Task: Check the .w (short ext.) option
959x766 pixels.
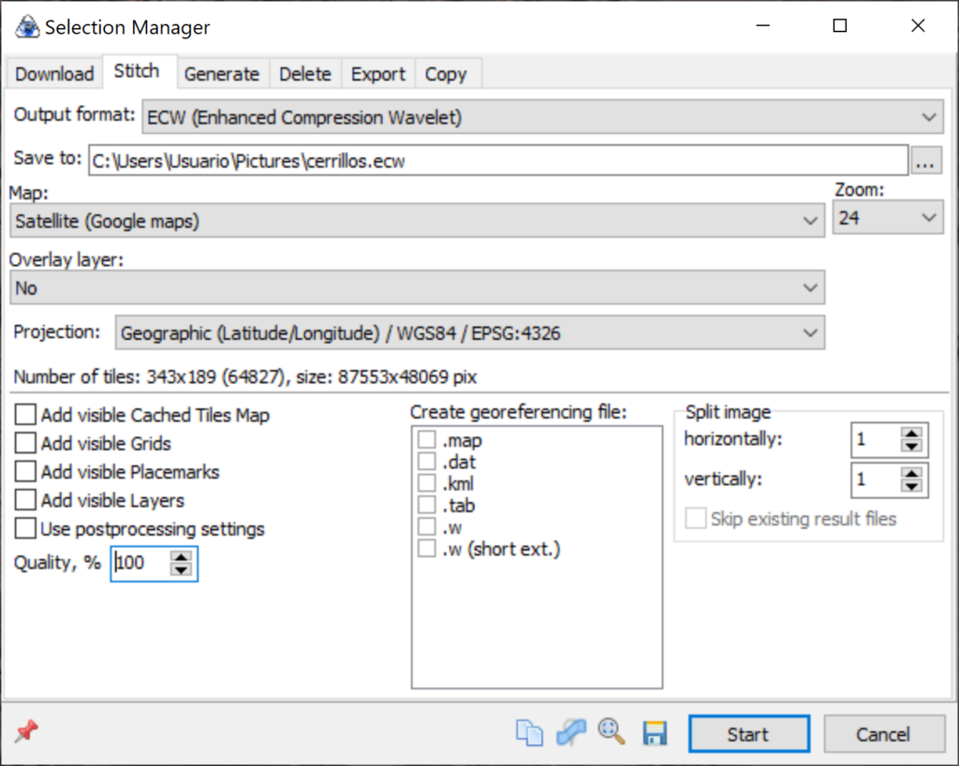Action: [427, 549]
